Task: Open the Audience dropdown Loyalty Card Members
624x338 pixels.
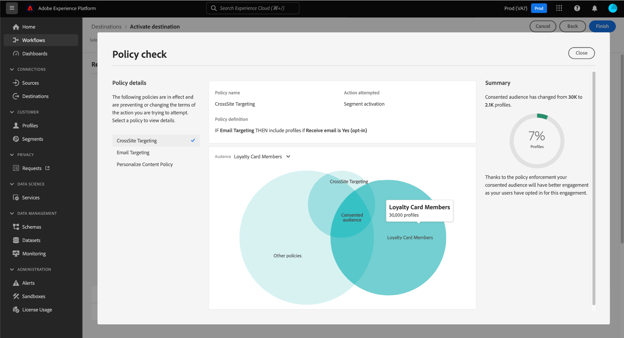Action: click(262, 157)
